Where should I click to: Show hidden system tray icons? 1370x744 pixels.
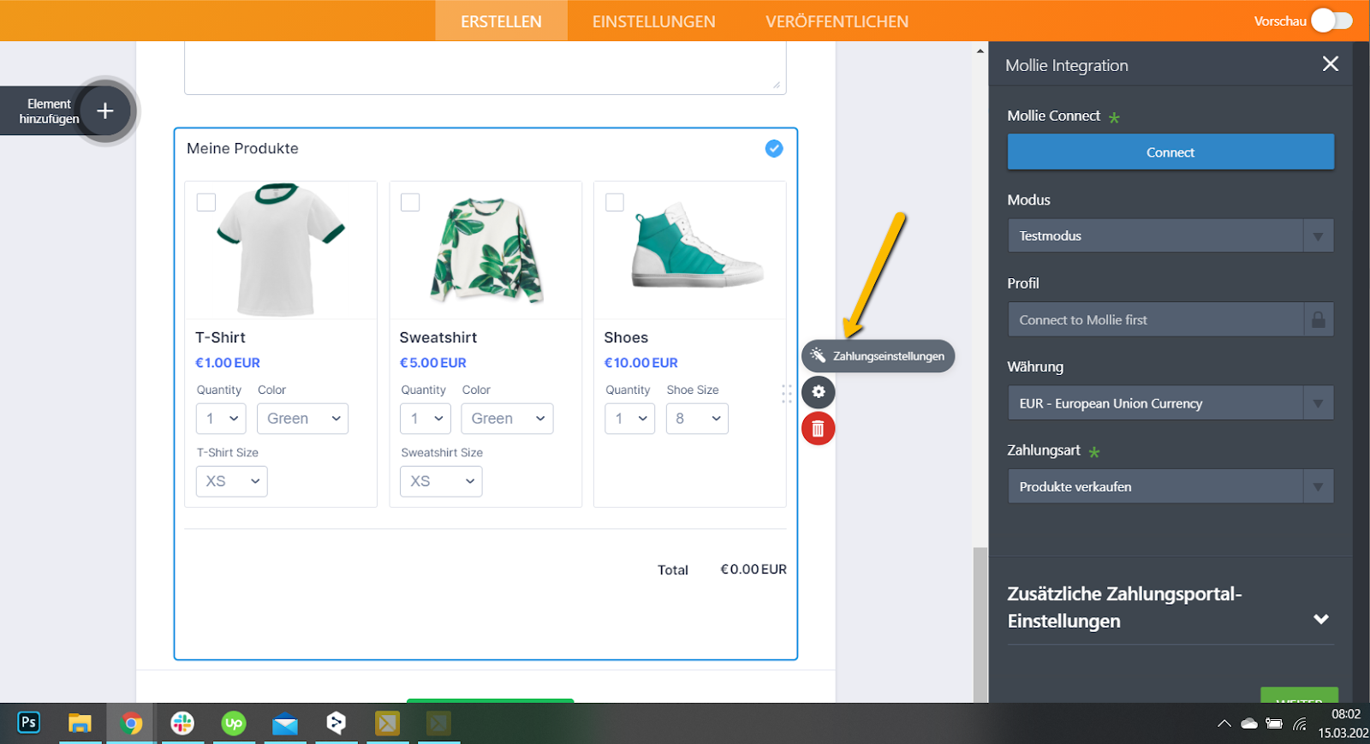[1224, 723]
